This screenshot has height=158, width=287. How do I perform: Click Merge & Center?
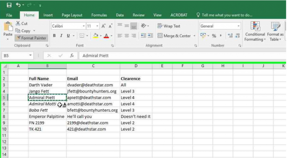point(174,36)
